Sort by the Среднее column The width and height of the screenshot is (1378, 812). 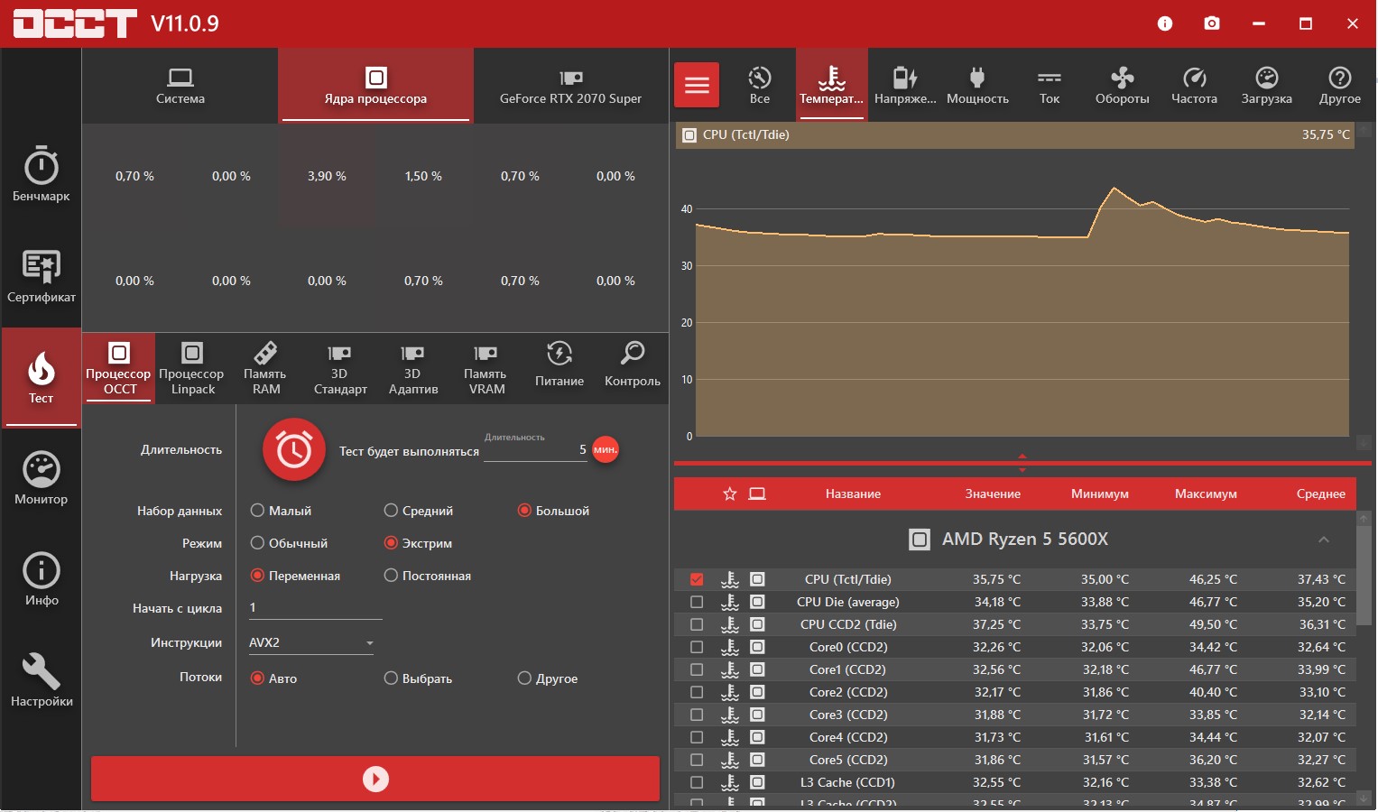coord(1321,494)
